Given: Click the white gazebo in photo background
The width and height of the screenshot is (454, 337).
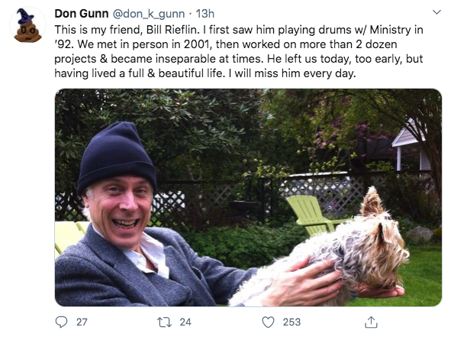Looking at the screenshot, I should pyautogui.click(x=410, y=145).
